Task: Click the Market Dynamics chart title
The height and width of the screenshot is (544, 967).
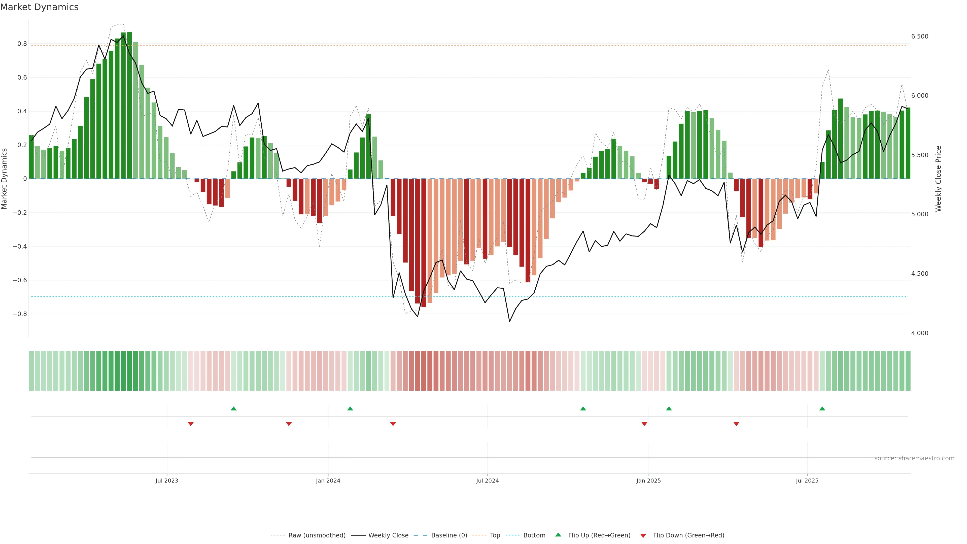Action: pyautogui.click(x=40, y=7)
